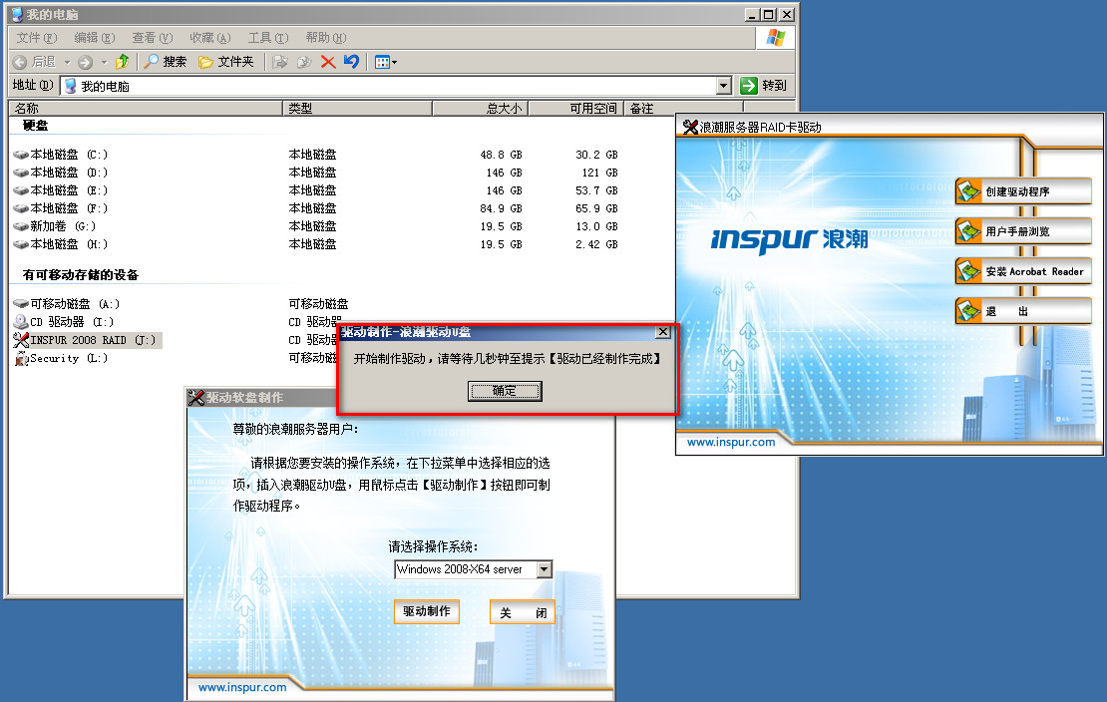1107x702 pixels.
Task: Click the 有可移动存储的设备 group heading
Action: pyautogui.click(x=81, y=275)
